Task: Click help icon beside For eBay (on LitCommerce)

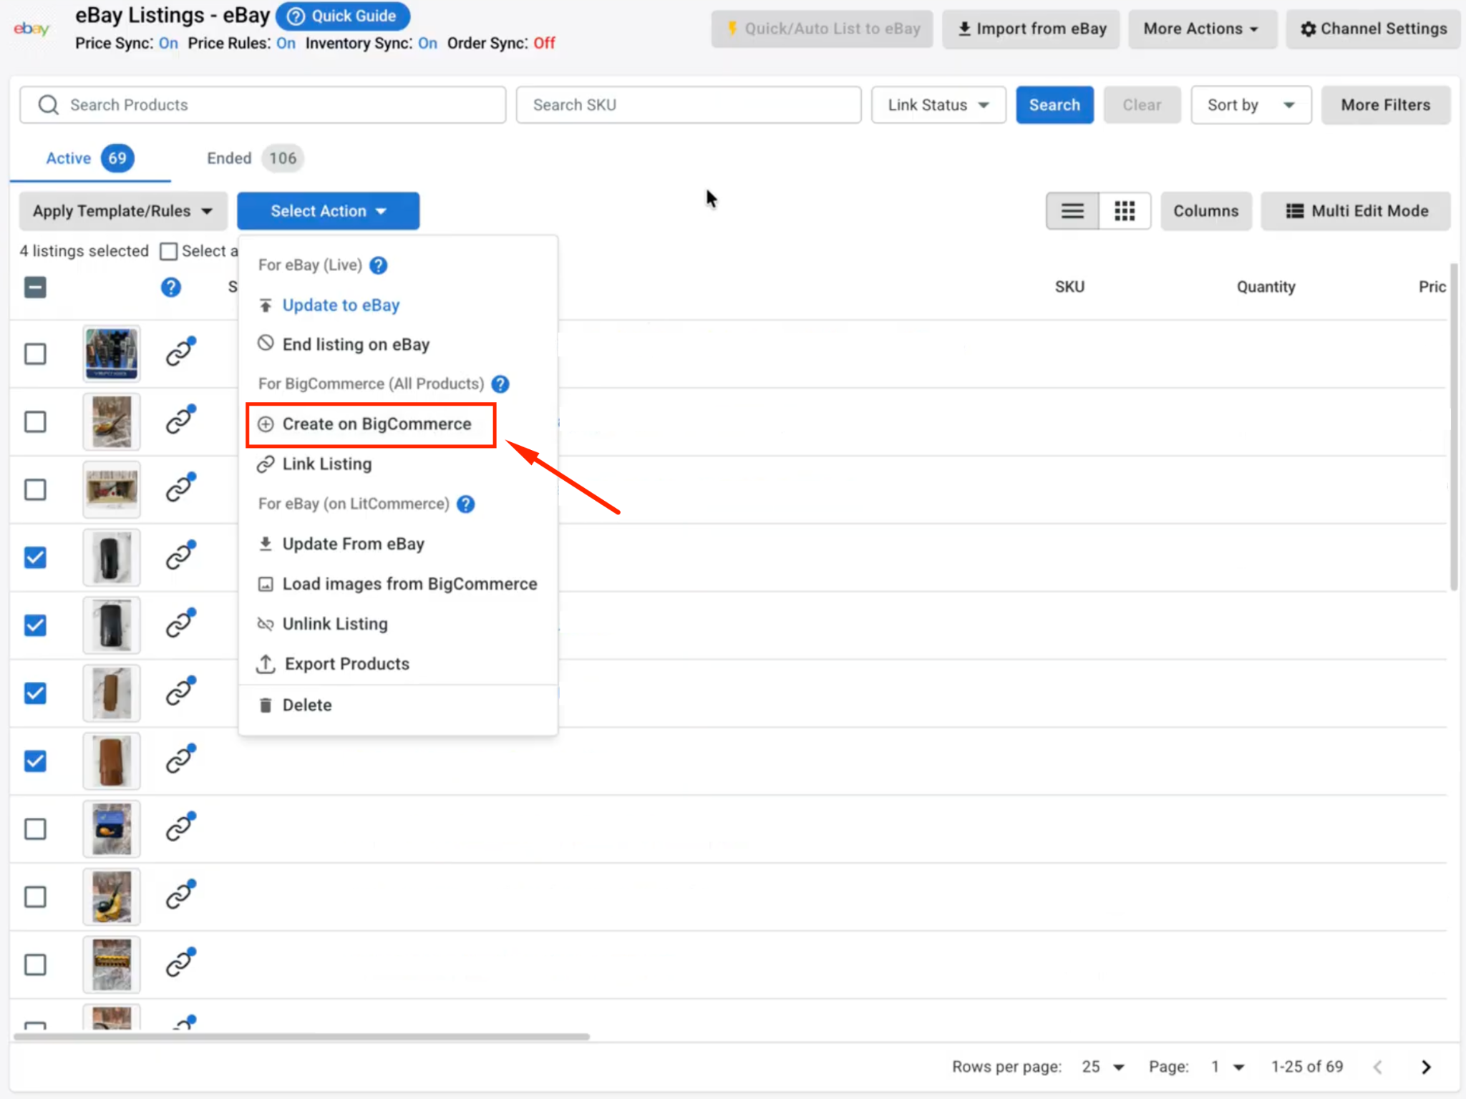Action: coord(466,504)
